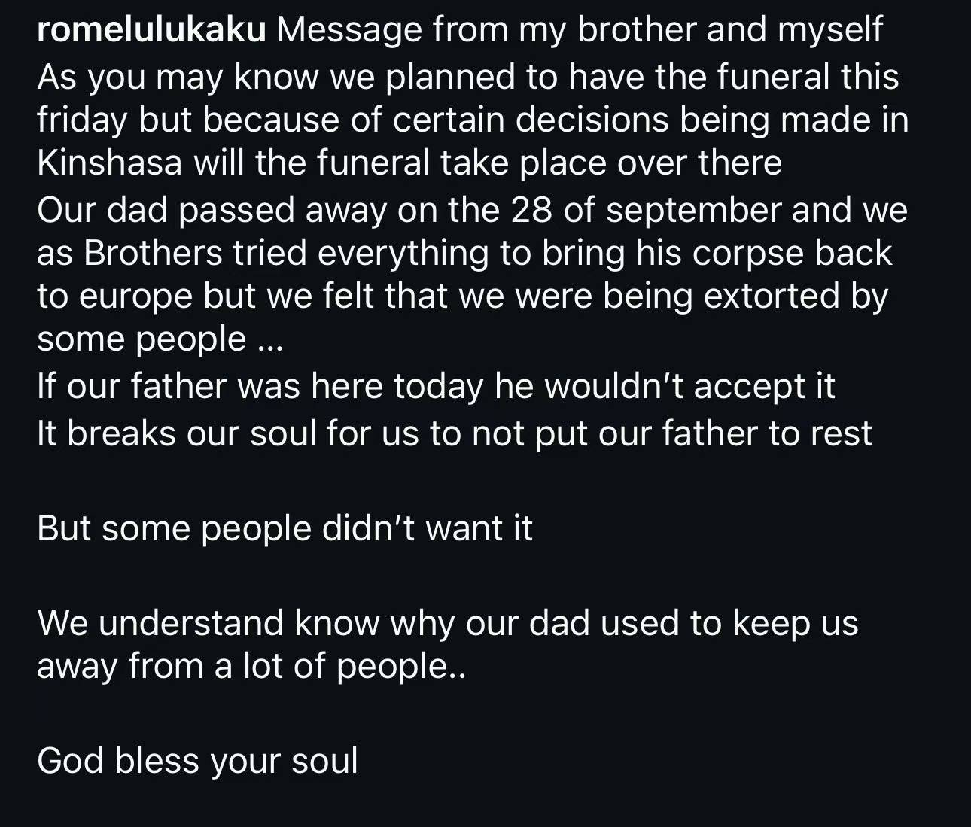This screenshot has height=827, width=971.
Task: Click the line starting "friday but because"
Action: 473,120
